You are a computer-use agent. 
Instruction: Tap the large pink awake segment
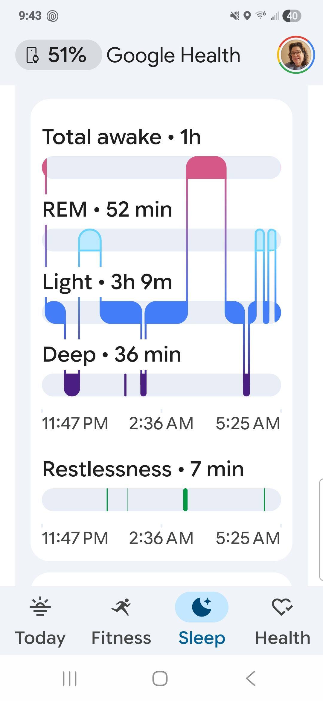click(x=206, y=167)
